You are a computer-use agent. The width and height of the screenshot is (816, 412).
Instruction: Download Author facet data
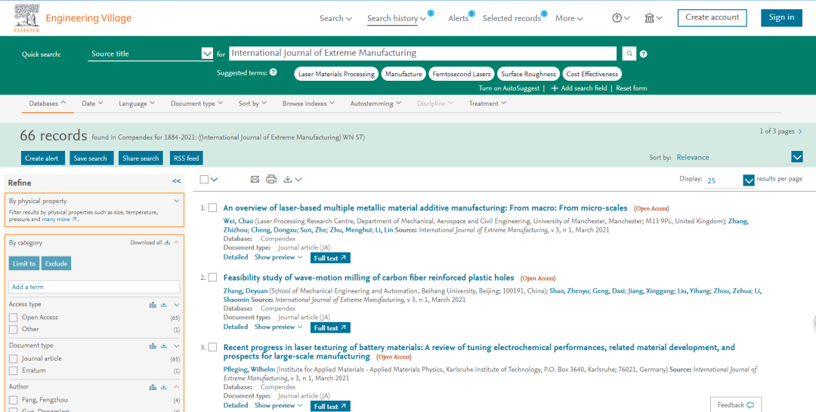(163, 387)
